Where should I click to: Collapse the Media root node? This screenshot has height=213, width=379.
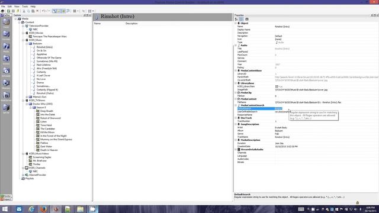(x=16, y=18)
